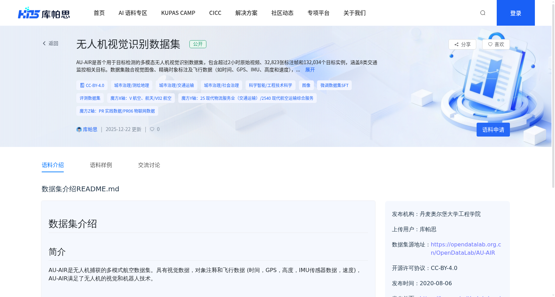Click the 简介 section heading
The height and width of the screenshot is (297, 555).
click(57, 252)
